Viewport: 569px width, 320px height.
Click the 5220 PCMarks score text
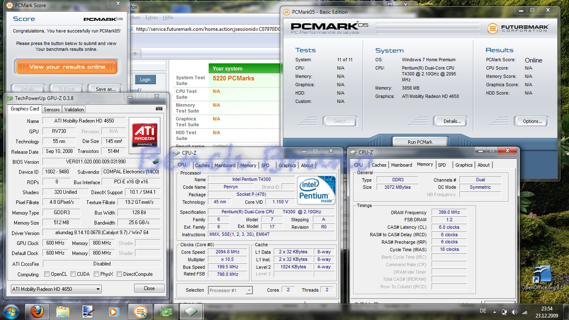click(x=233, y=78)
